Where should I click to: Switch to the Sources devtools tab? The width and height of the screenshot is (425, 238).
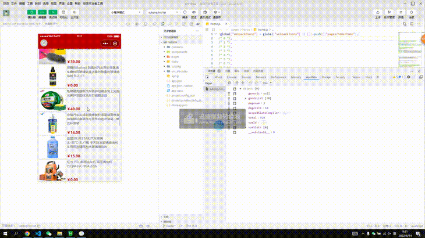pos(246,77)
